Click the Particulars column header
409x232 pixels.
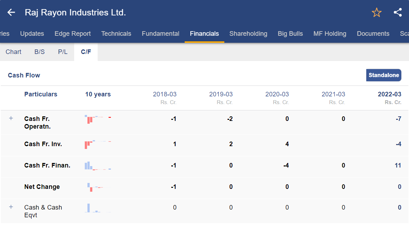[x=41, y=94]
